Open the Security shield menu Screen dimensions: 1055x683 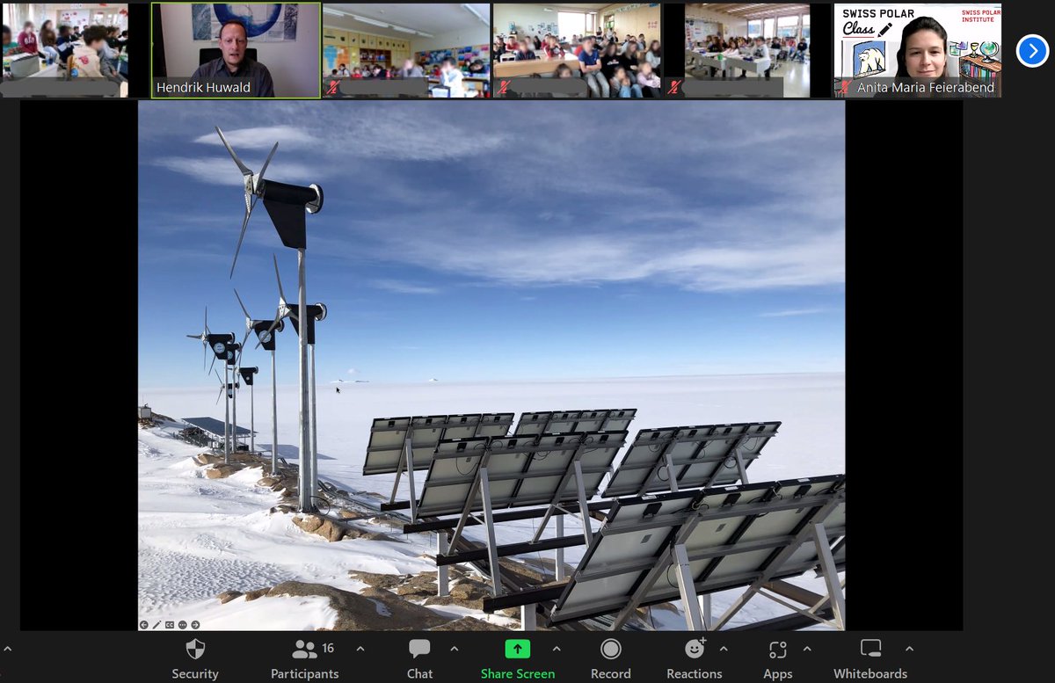[195, 659]
